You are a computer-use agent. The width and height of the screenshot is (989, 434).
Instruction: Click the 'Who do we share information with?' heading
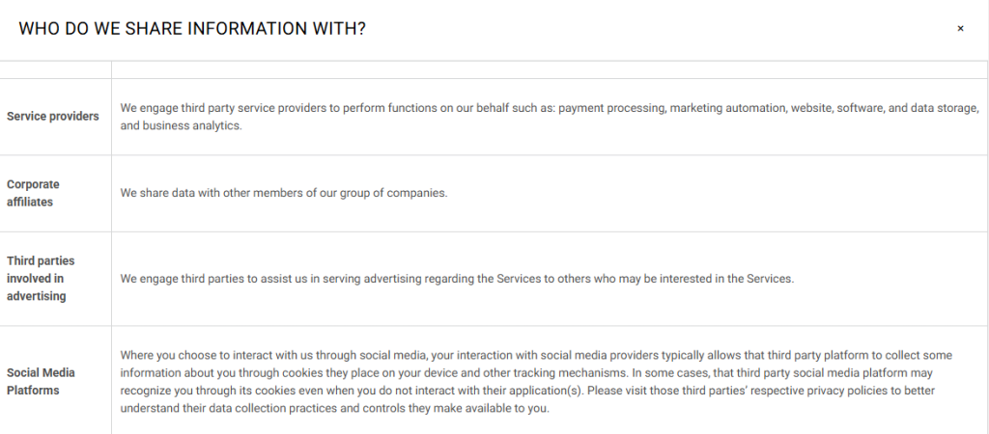tap(192, 29)
